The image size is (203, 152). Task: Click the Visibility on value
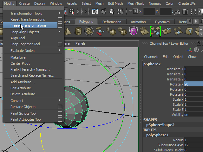pos(193,115)
